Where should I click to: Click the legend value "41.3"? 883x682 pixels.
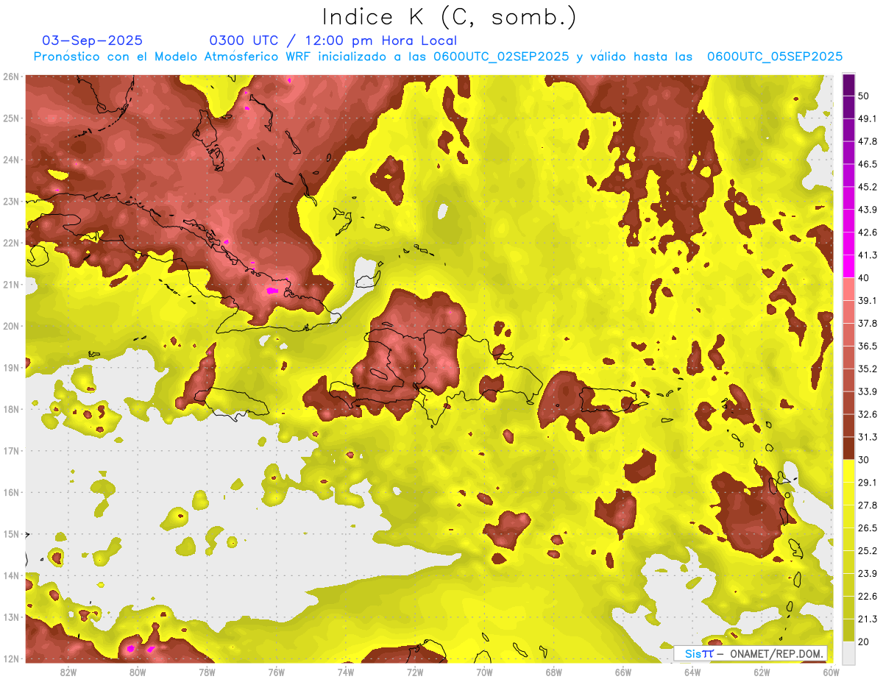[868, 255]
